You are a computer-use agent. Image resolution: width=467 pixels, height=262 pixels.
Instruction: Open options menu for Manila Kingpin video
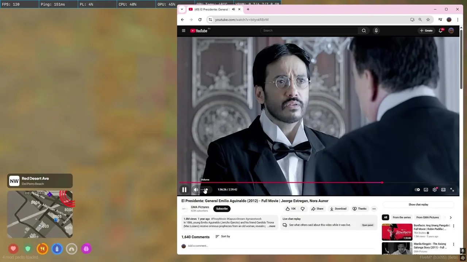coord(454,244)
